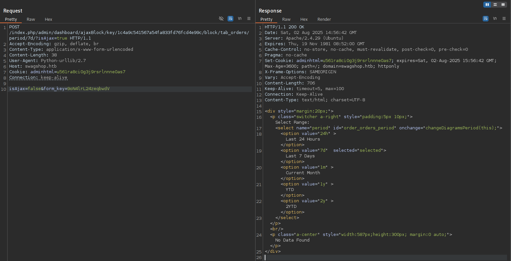Toggle hiding non-printable request characters (crossed-eye icon)
The image size is (511, 261).
click(x=221, y=18)
